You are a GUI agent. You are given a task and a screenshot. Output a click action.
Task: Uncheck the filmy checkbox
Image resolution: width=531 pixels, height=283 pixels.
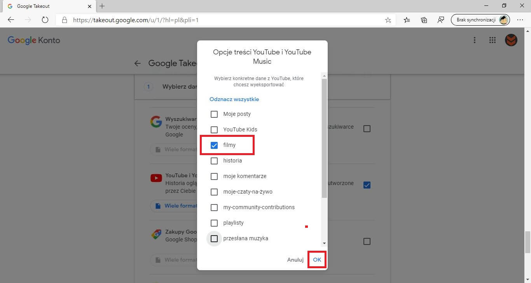click(x=214, y=145)
